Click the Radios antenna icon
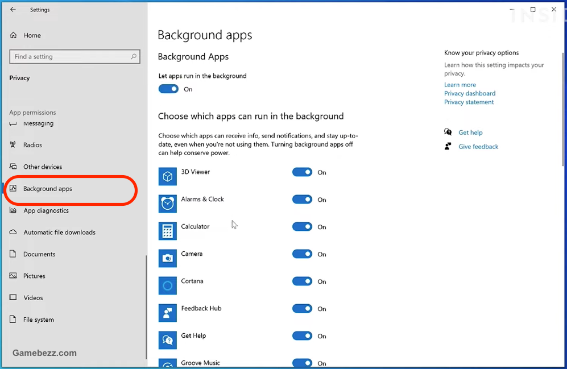The height and width of the screenshot is (369, 567). point(13,144)
